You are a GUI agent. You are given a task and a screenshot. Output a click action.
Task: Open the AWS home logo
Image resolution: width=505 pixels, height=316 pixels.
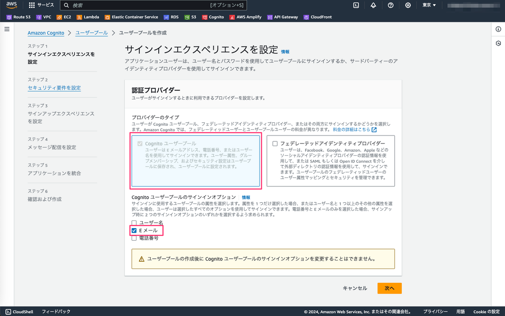(11, 5)
